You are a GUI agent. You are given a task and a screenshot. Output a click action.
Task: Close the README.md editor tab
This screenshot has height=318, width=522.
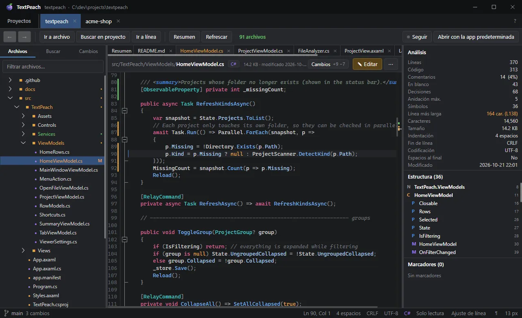pos(171,51)
